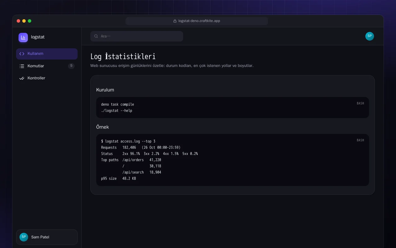Focus the Ara search field
This screenshot has height=248, width=396.
pyautogui.click(x=137, y=36)
